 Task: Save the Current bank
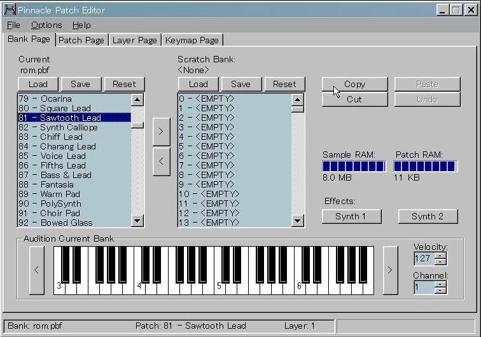(81, 84)
